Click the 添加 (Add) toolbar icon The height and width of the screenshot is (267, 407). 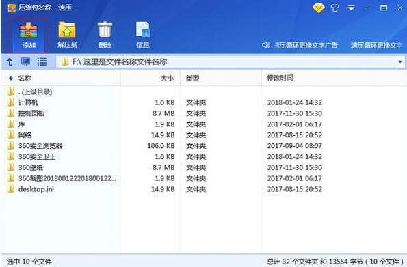29,36
